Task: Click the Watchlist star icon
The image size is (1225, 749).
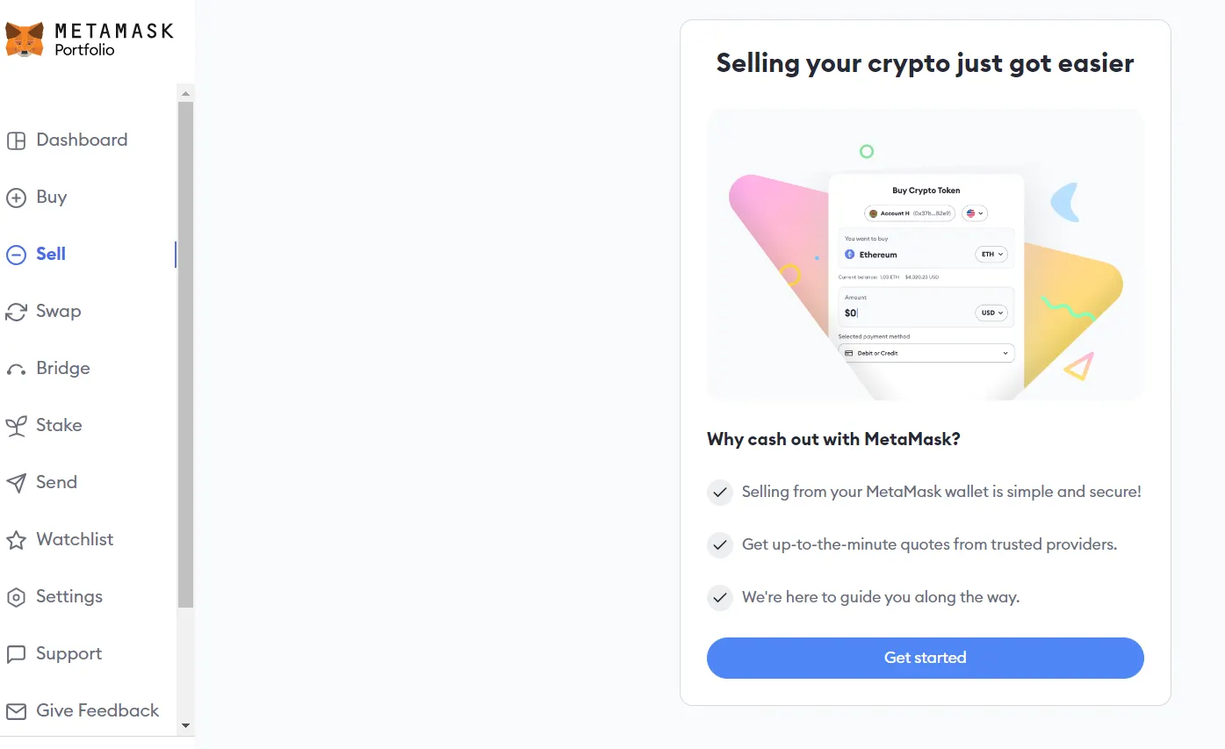Action: click(16, 540)
